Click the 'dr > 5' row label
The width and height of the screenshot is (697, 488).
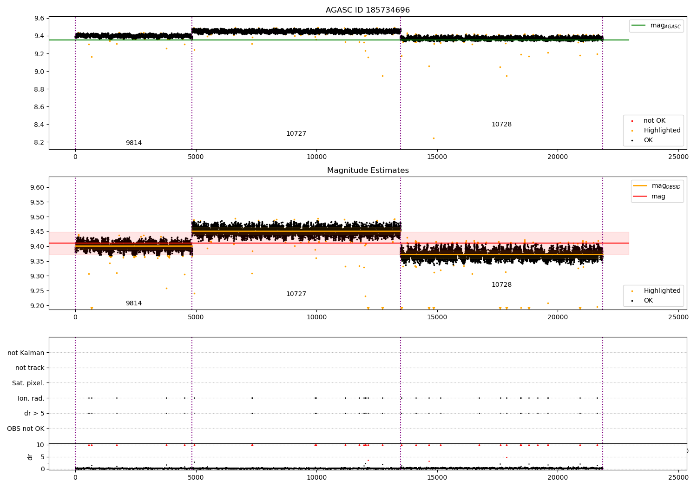click(x=34, y=413)
